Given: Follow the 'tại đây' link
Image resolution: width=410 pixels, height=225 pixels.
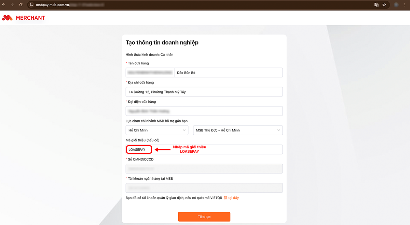Looking at the screenshot, I should tap(234, 198).
